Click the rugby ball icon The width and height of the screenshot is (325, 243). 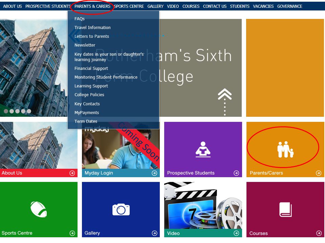pos(39,209)
